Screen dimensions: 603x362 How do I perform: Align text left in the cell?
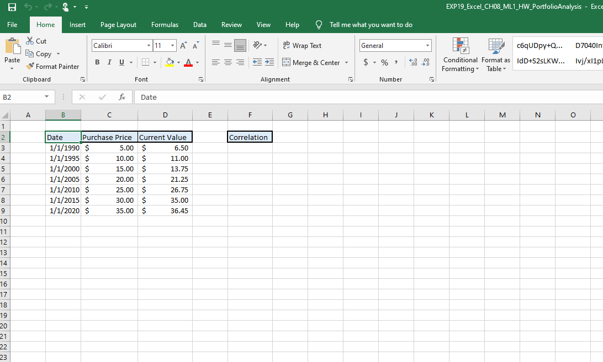[x=216, y=62]
